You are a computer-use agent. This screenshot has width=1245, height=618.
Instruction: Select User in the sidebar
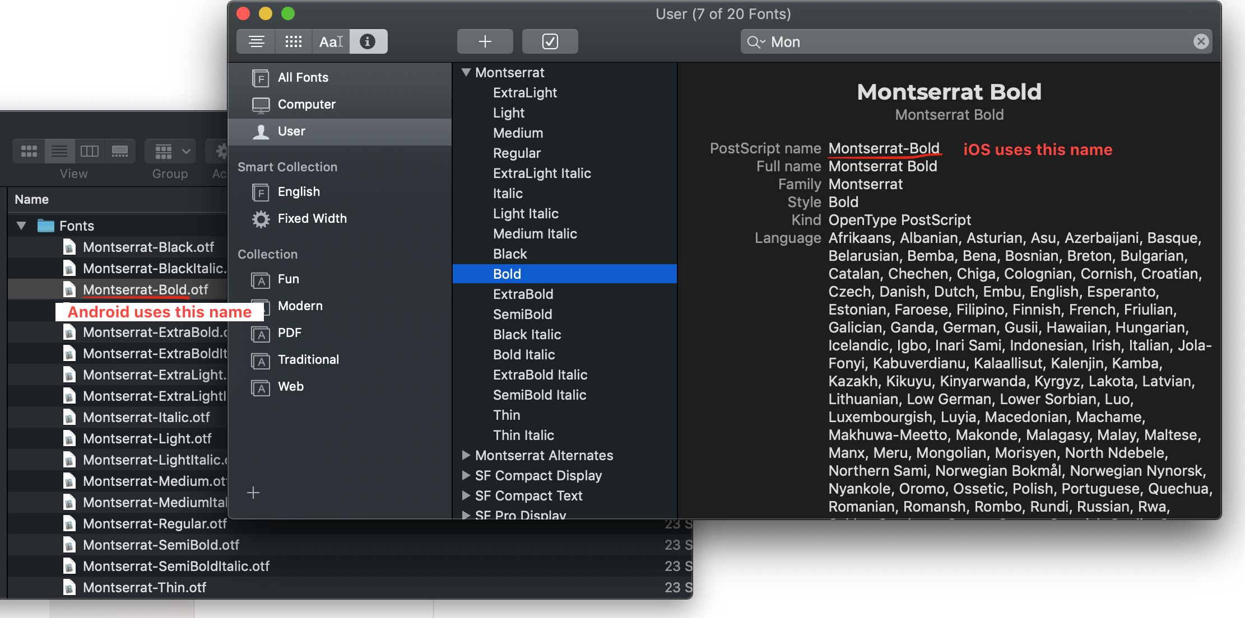[x=340, y=131]
